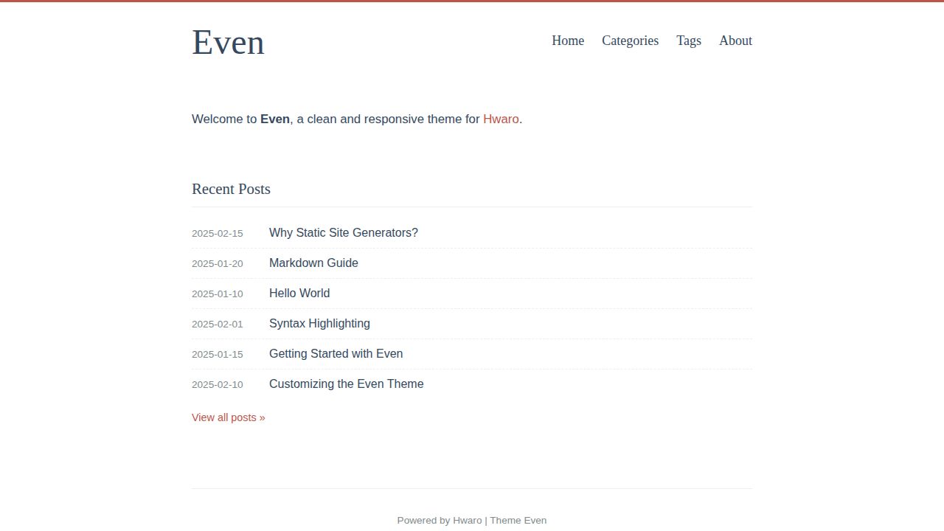The image size is (944, 531).
Task: Click the date 2025-02-15 beside its post
Action: coord(218,233)
